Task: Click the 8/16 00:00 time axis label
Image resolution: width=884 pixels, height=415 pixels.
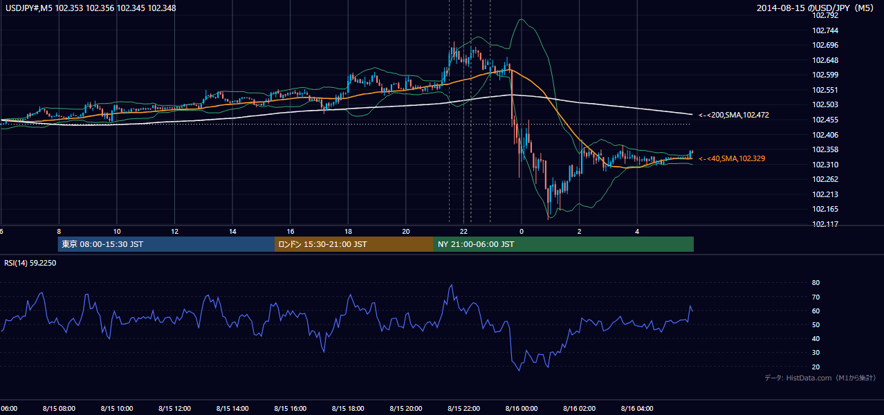Action: pos(522,409)
